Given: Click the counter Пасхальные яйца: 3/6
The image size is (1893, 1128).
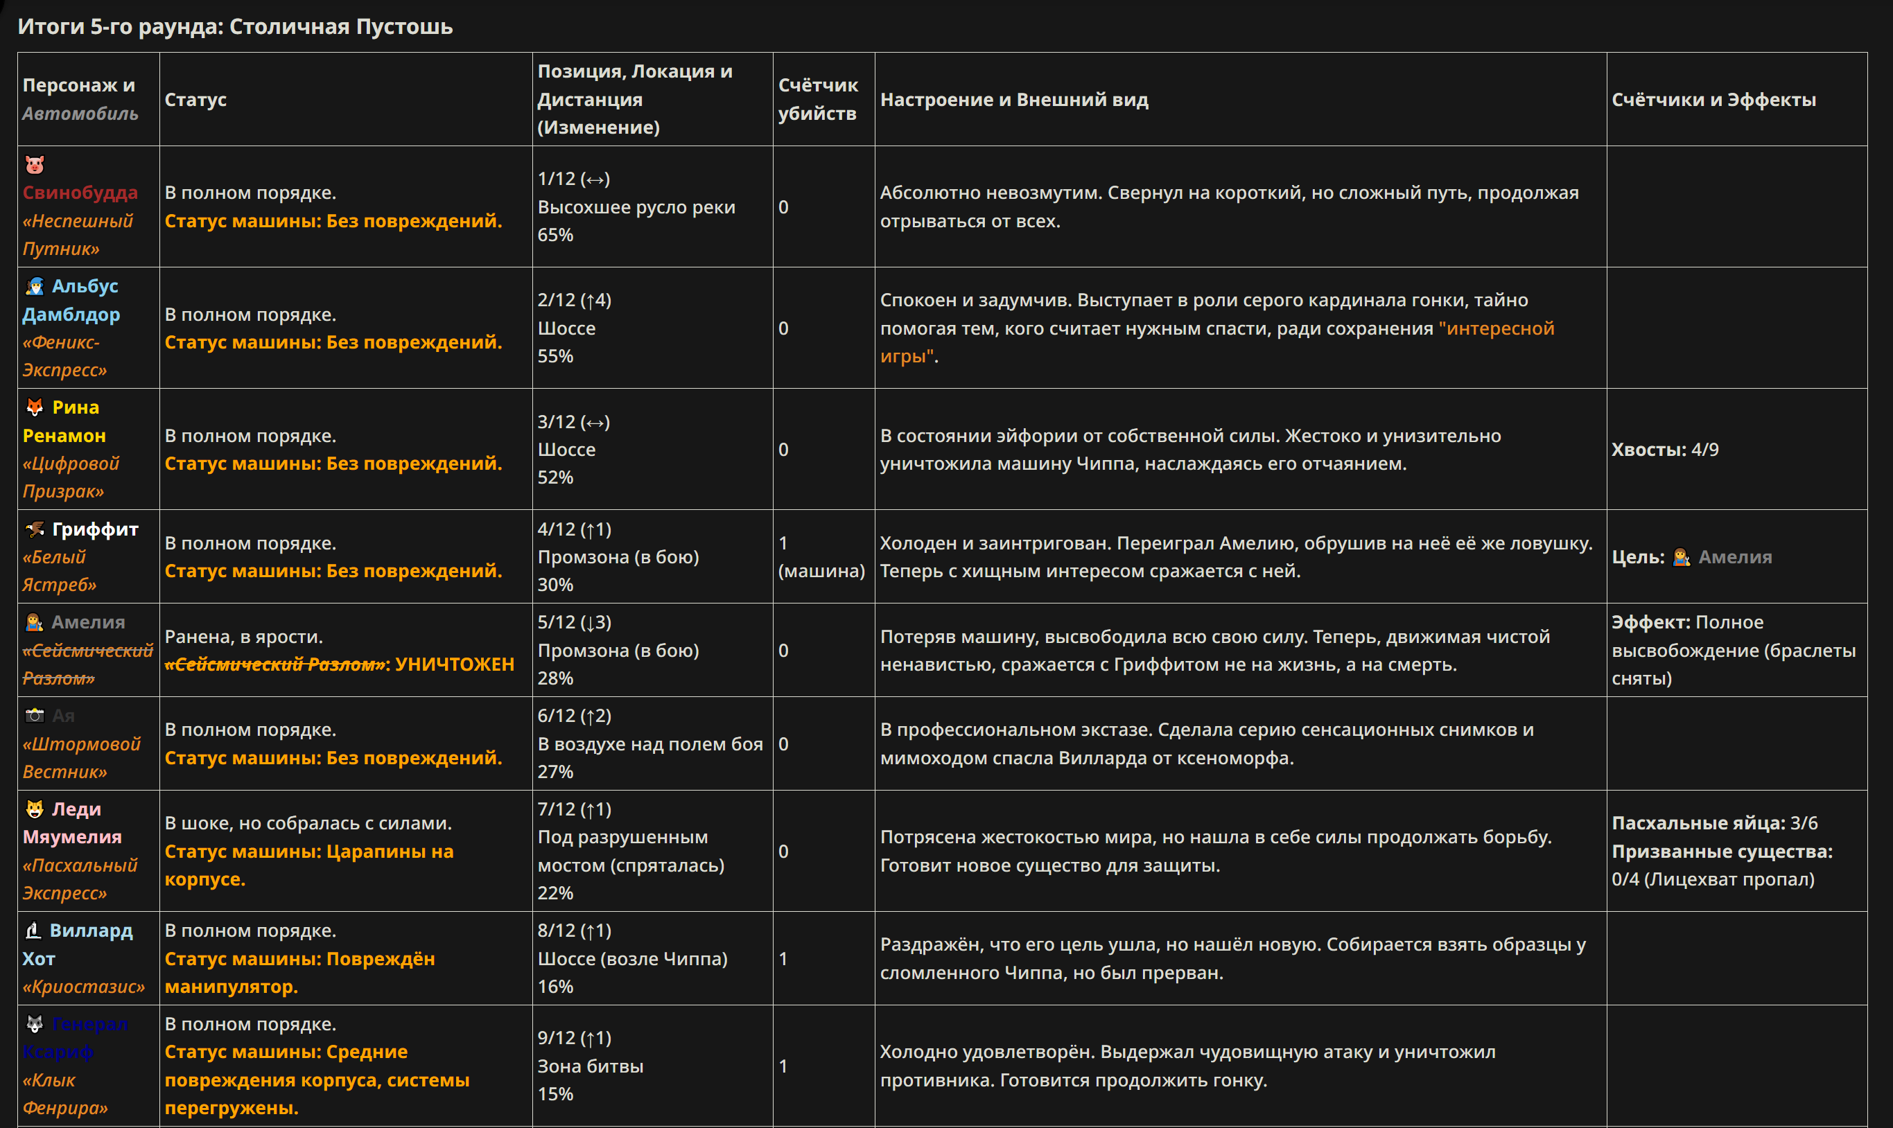Looking at the screenshot, I should [1714, 822].
